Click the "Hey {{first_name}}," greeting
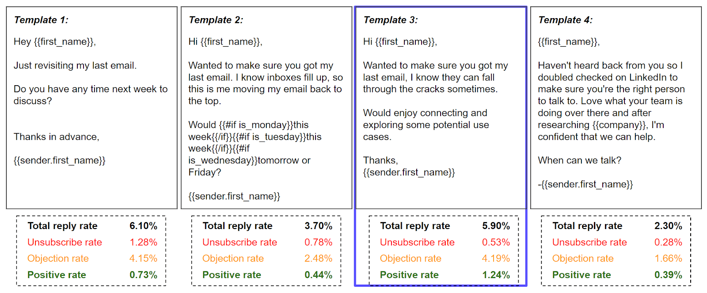Viewport: 707px width, 293px height. pyautogui.click(x=55, y=42)
